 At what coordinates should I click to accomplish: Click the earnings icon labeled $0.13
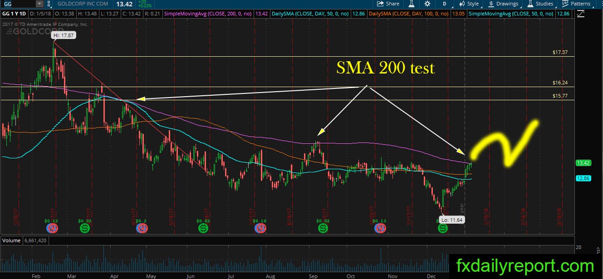point(379,229)
